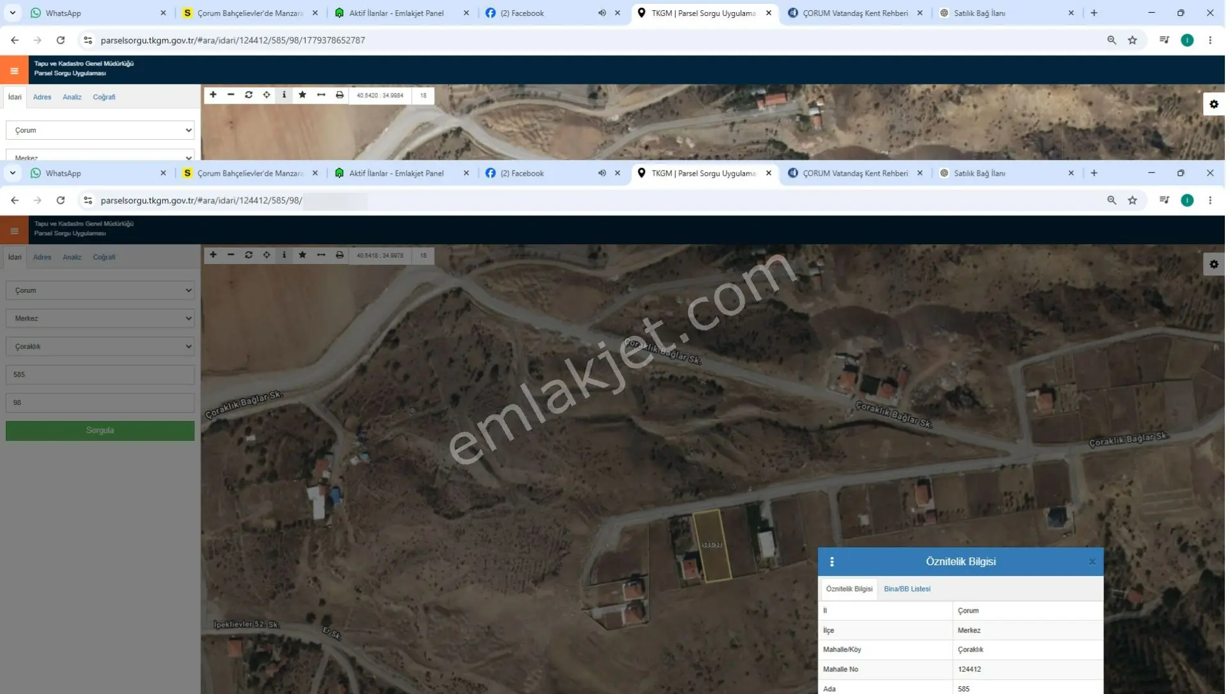The height and width of the screenshot is (694, 1230).
Task: Focus the Ada number field showing 585
Action: 100,375
